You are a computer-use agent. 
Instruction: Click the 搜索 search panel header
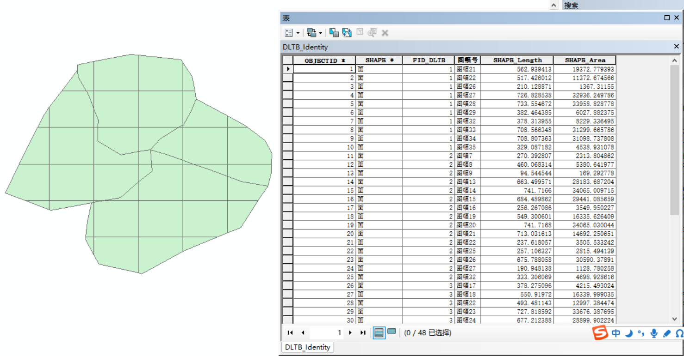click(x=572, y=5)
